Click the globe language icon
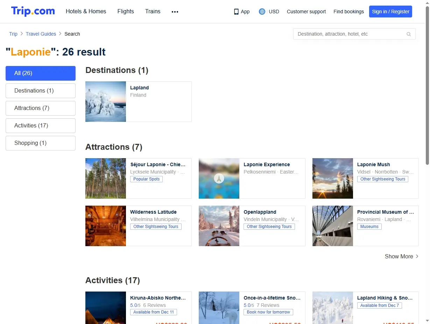 (x=262, y=12)
